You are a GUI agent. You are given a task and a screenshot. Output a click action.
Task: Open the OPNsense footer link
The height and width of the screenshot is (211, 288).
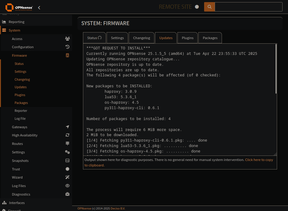84,209
